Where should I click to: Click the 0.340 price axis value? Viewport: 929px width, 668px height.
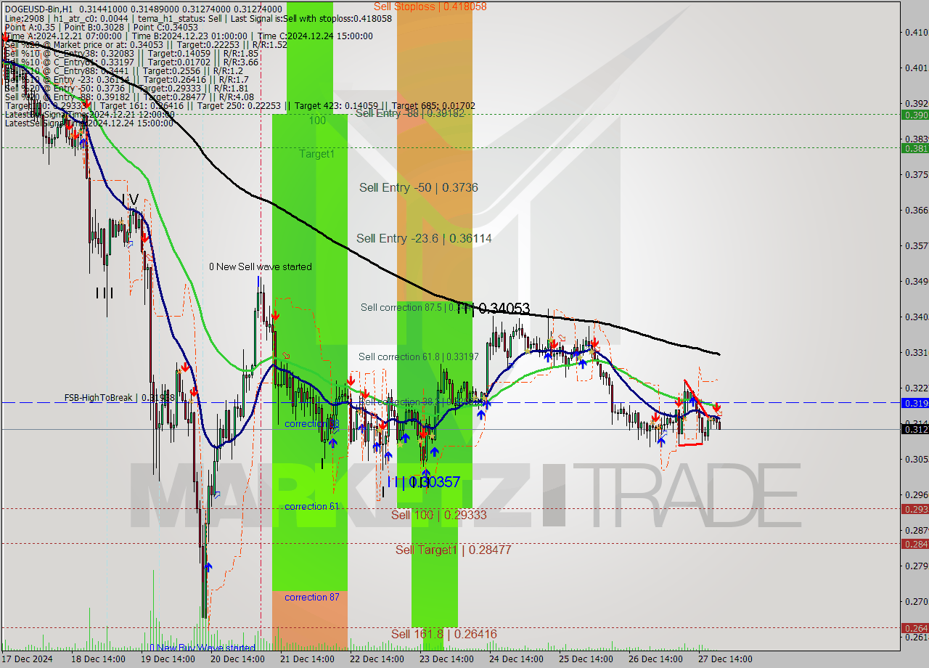coord(916,317)
